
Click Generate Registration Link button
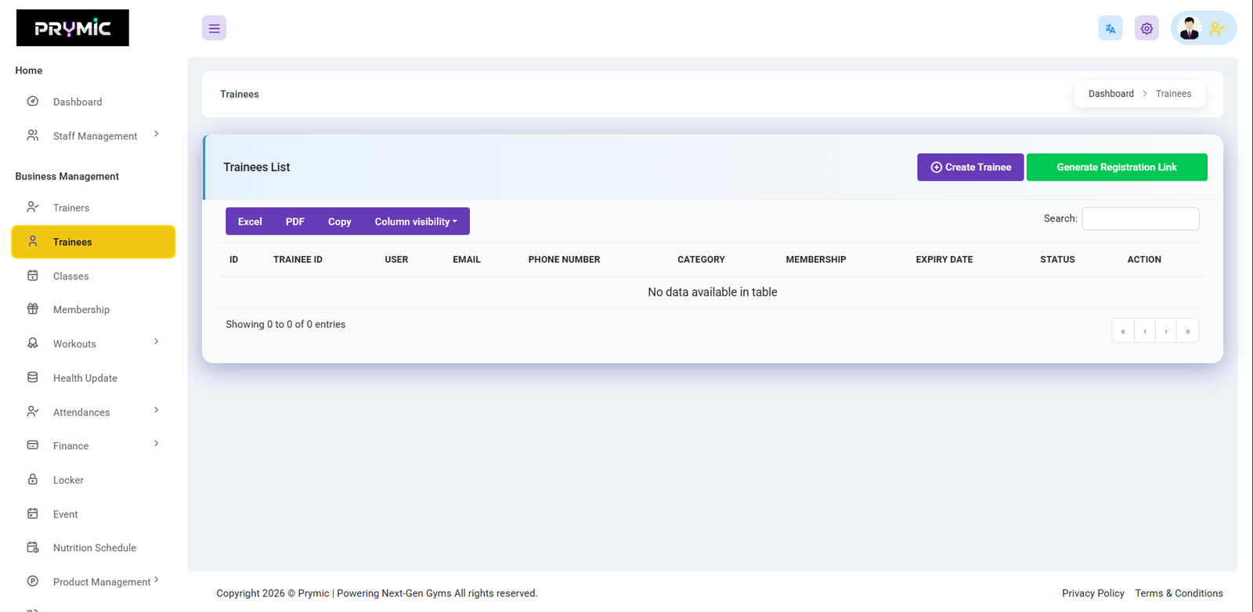tap(1116, 167)
